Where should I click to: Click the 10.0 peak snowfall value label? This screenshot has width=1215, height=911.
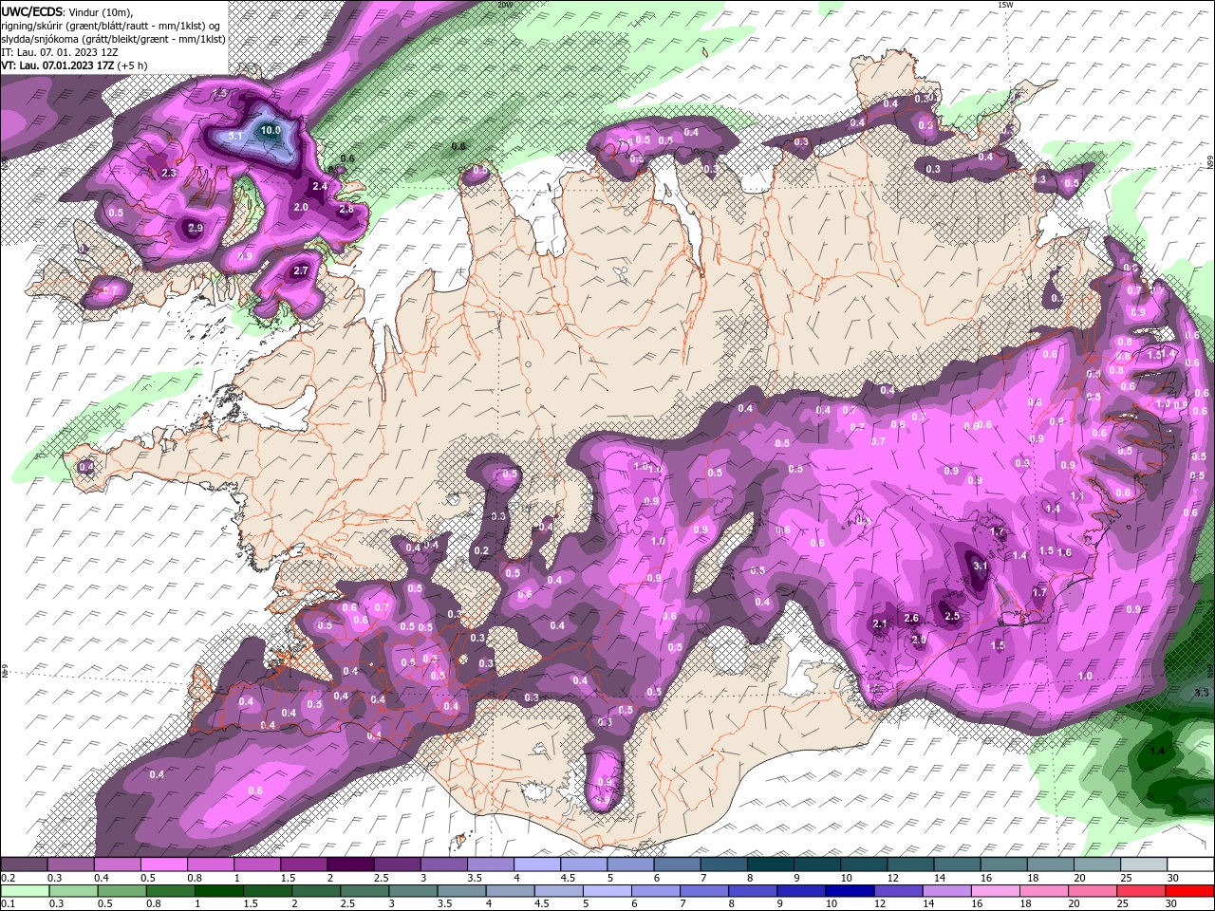point(271,131)
